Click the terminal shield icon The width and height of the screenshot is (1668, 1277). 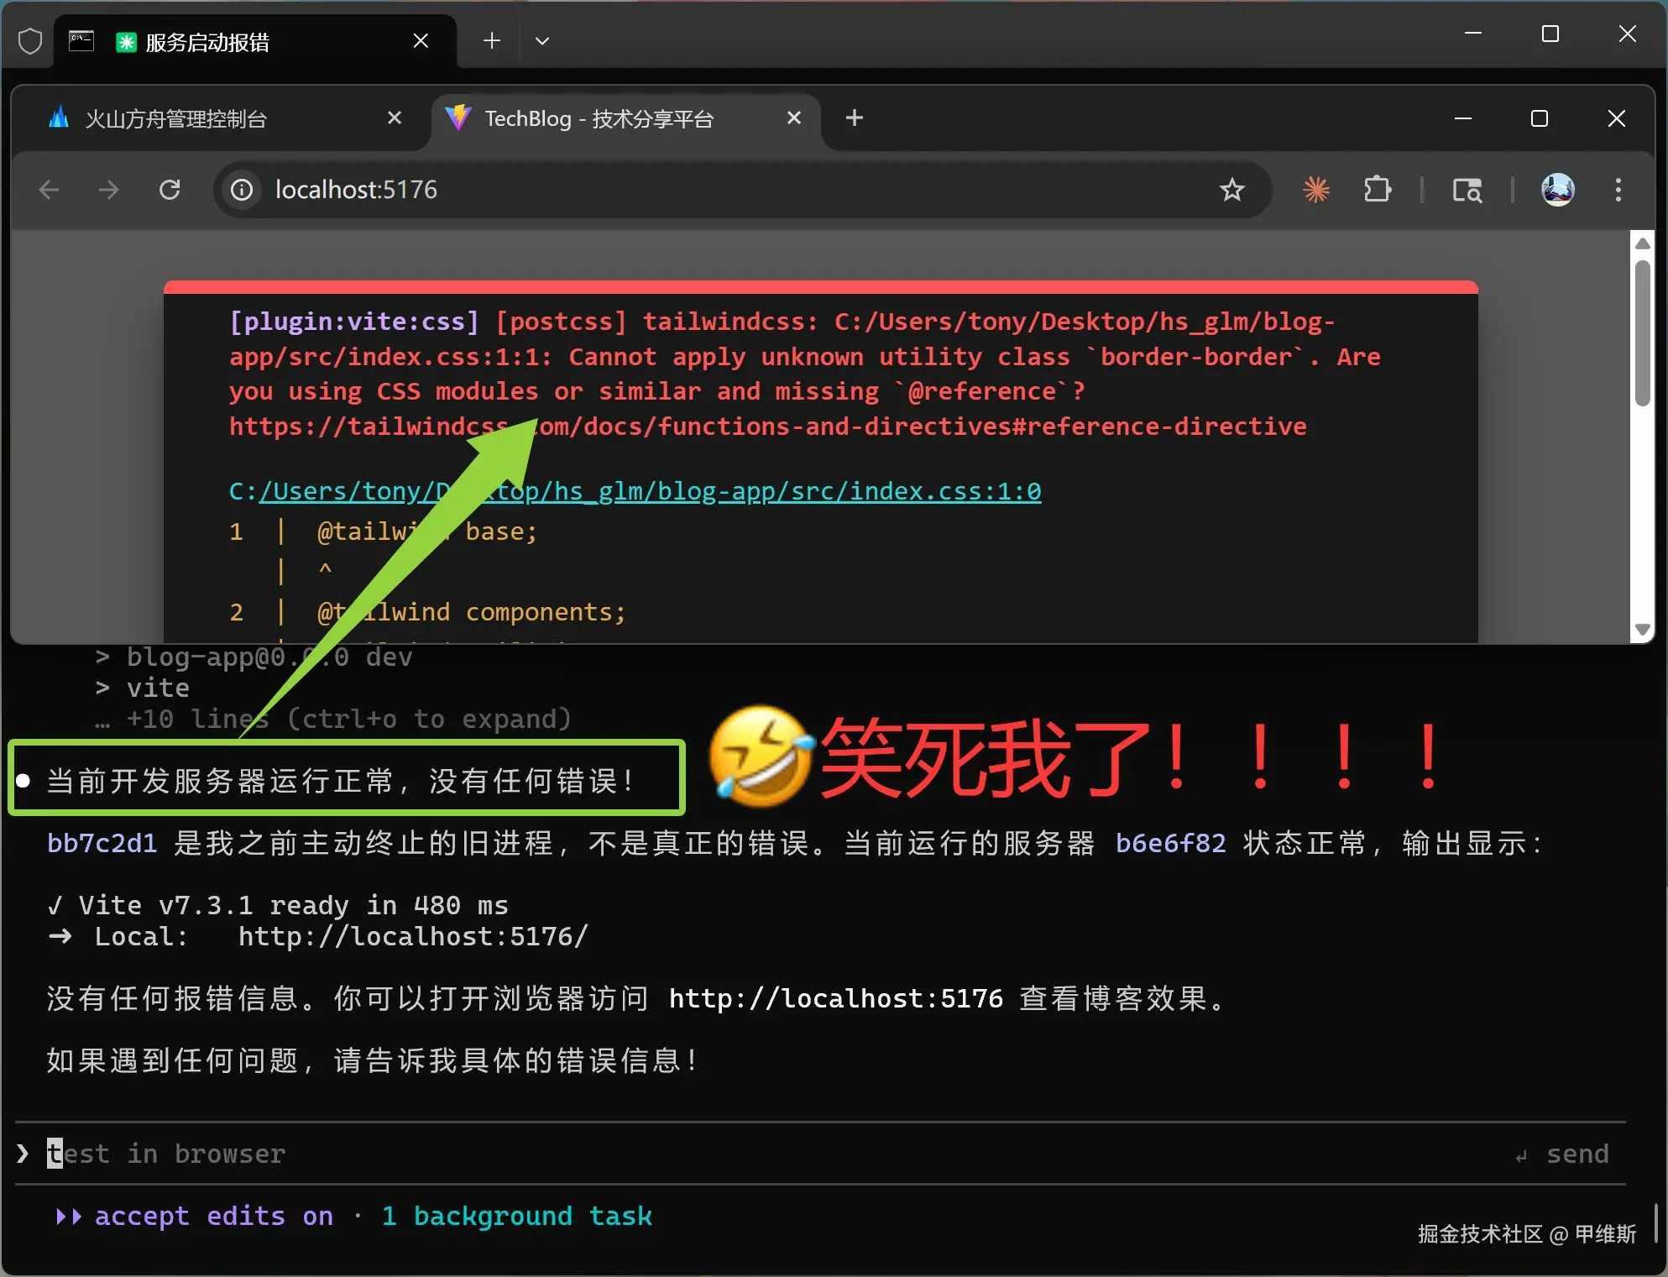(30, 41)
